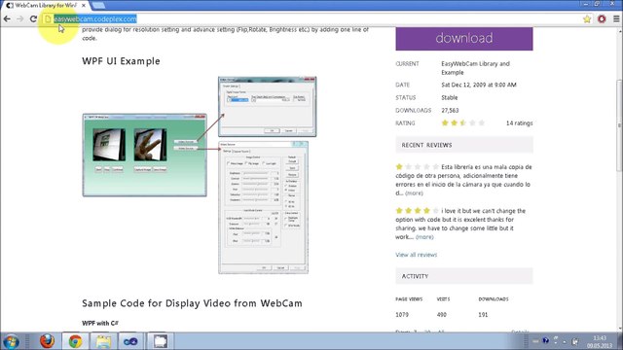Open the purple infinity-logo taskbar app

coord(130,341)
